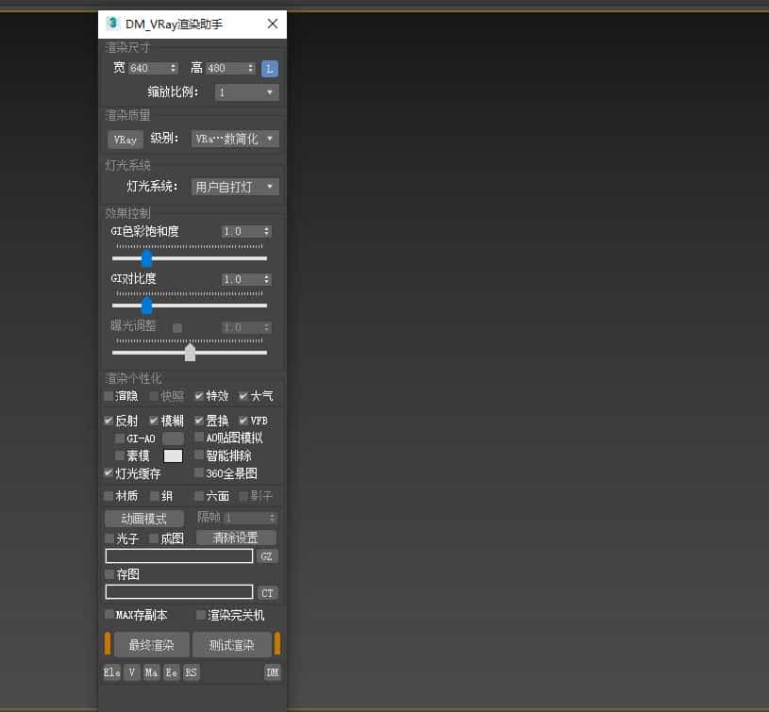Enable the 存图 checkbox
This screenshot has width=769, height=712.
pyautogui.click(x=109, y=573)
